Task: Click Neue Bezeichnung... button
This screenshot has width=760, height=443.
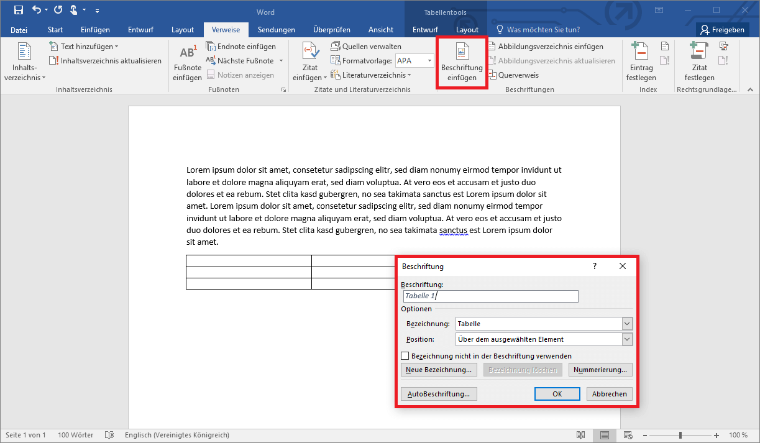Action: (439, 370)
